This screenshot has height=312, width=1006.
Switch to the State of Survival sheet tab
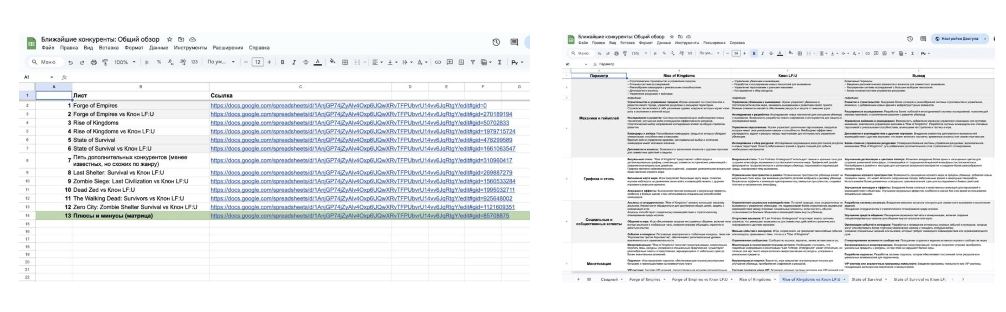869,279
